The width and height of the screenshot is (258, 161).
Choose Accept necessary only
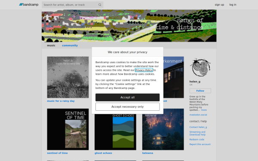pos(128,107)
